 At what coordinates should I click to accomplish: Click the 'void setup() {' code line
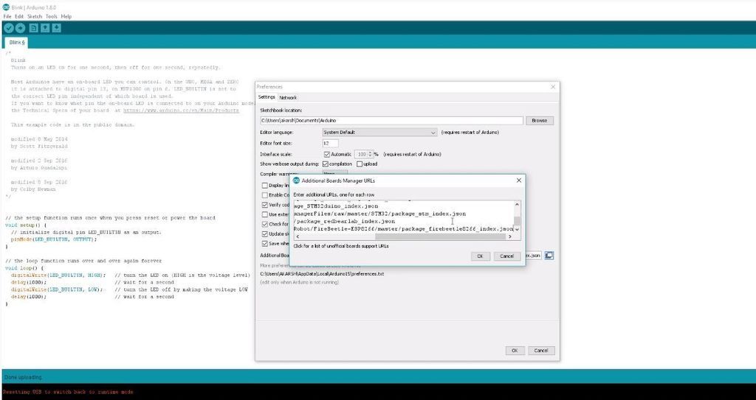click(x=26, y=225)
